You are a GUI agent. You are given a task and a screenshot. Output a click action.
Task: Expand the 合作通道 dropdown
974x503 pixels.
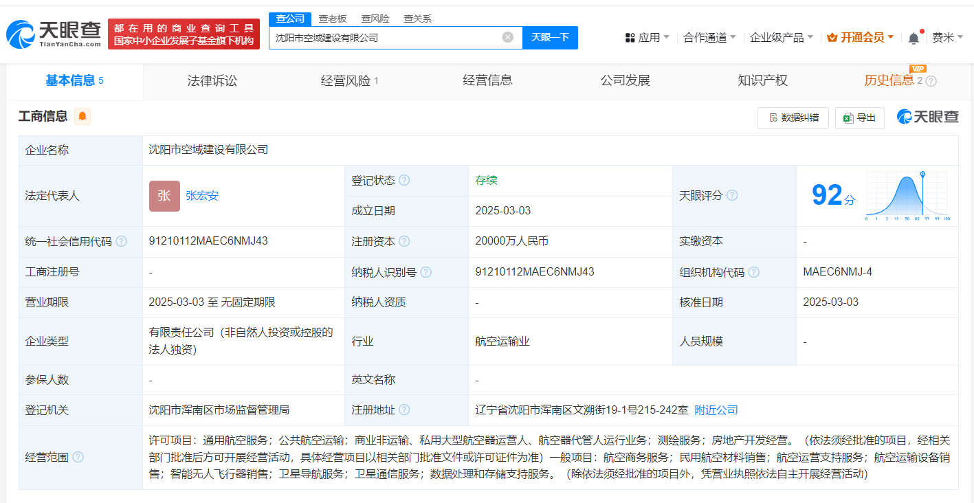tap(709, 37)
